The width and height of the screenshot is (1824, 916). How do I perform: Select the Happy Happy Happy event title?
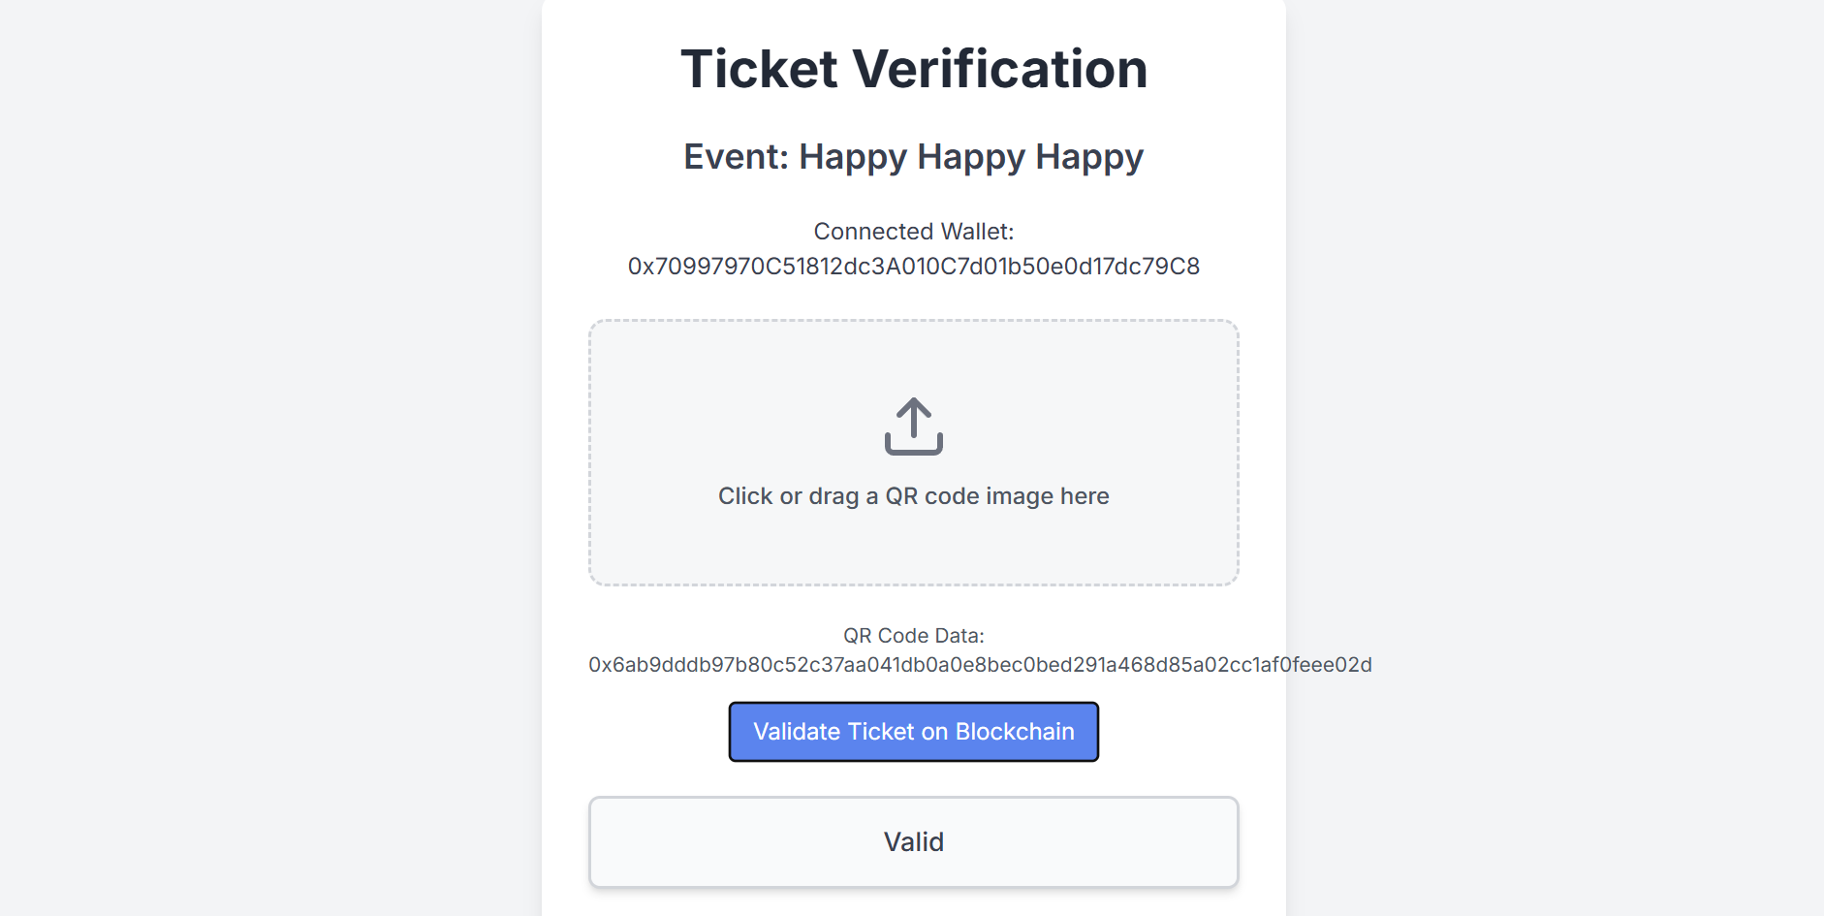[912, 155]
